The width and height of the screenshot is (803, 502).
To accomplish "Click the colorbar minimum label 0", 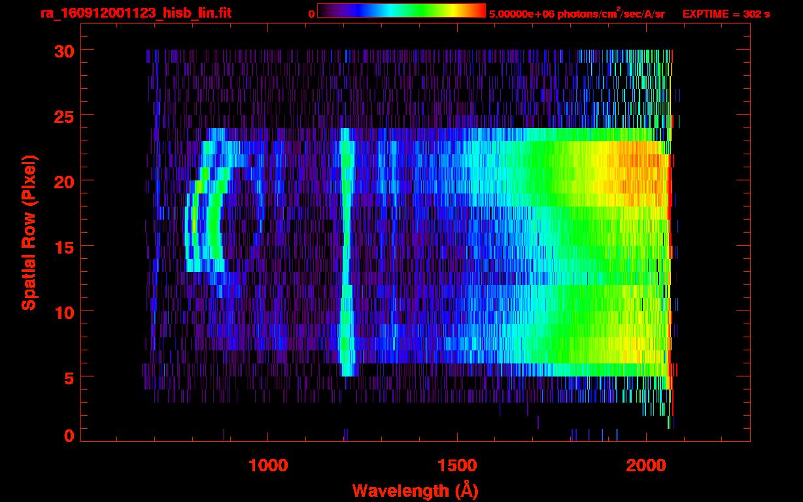I will pos(311,14).
